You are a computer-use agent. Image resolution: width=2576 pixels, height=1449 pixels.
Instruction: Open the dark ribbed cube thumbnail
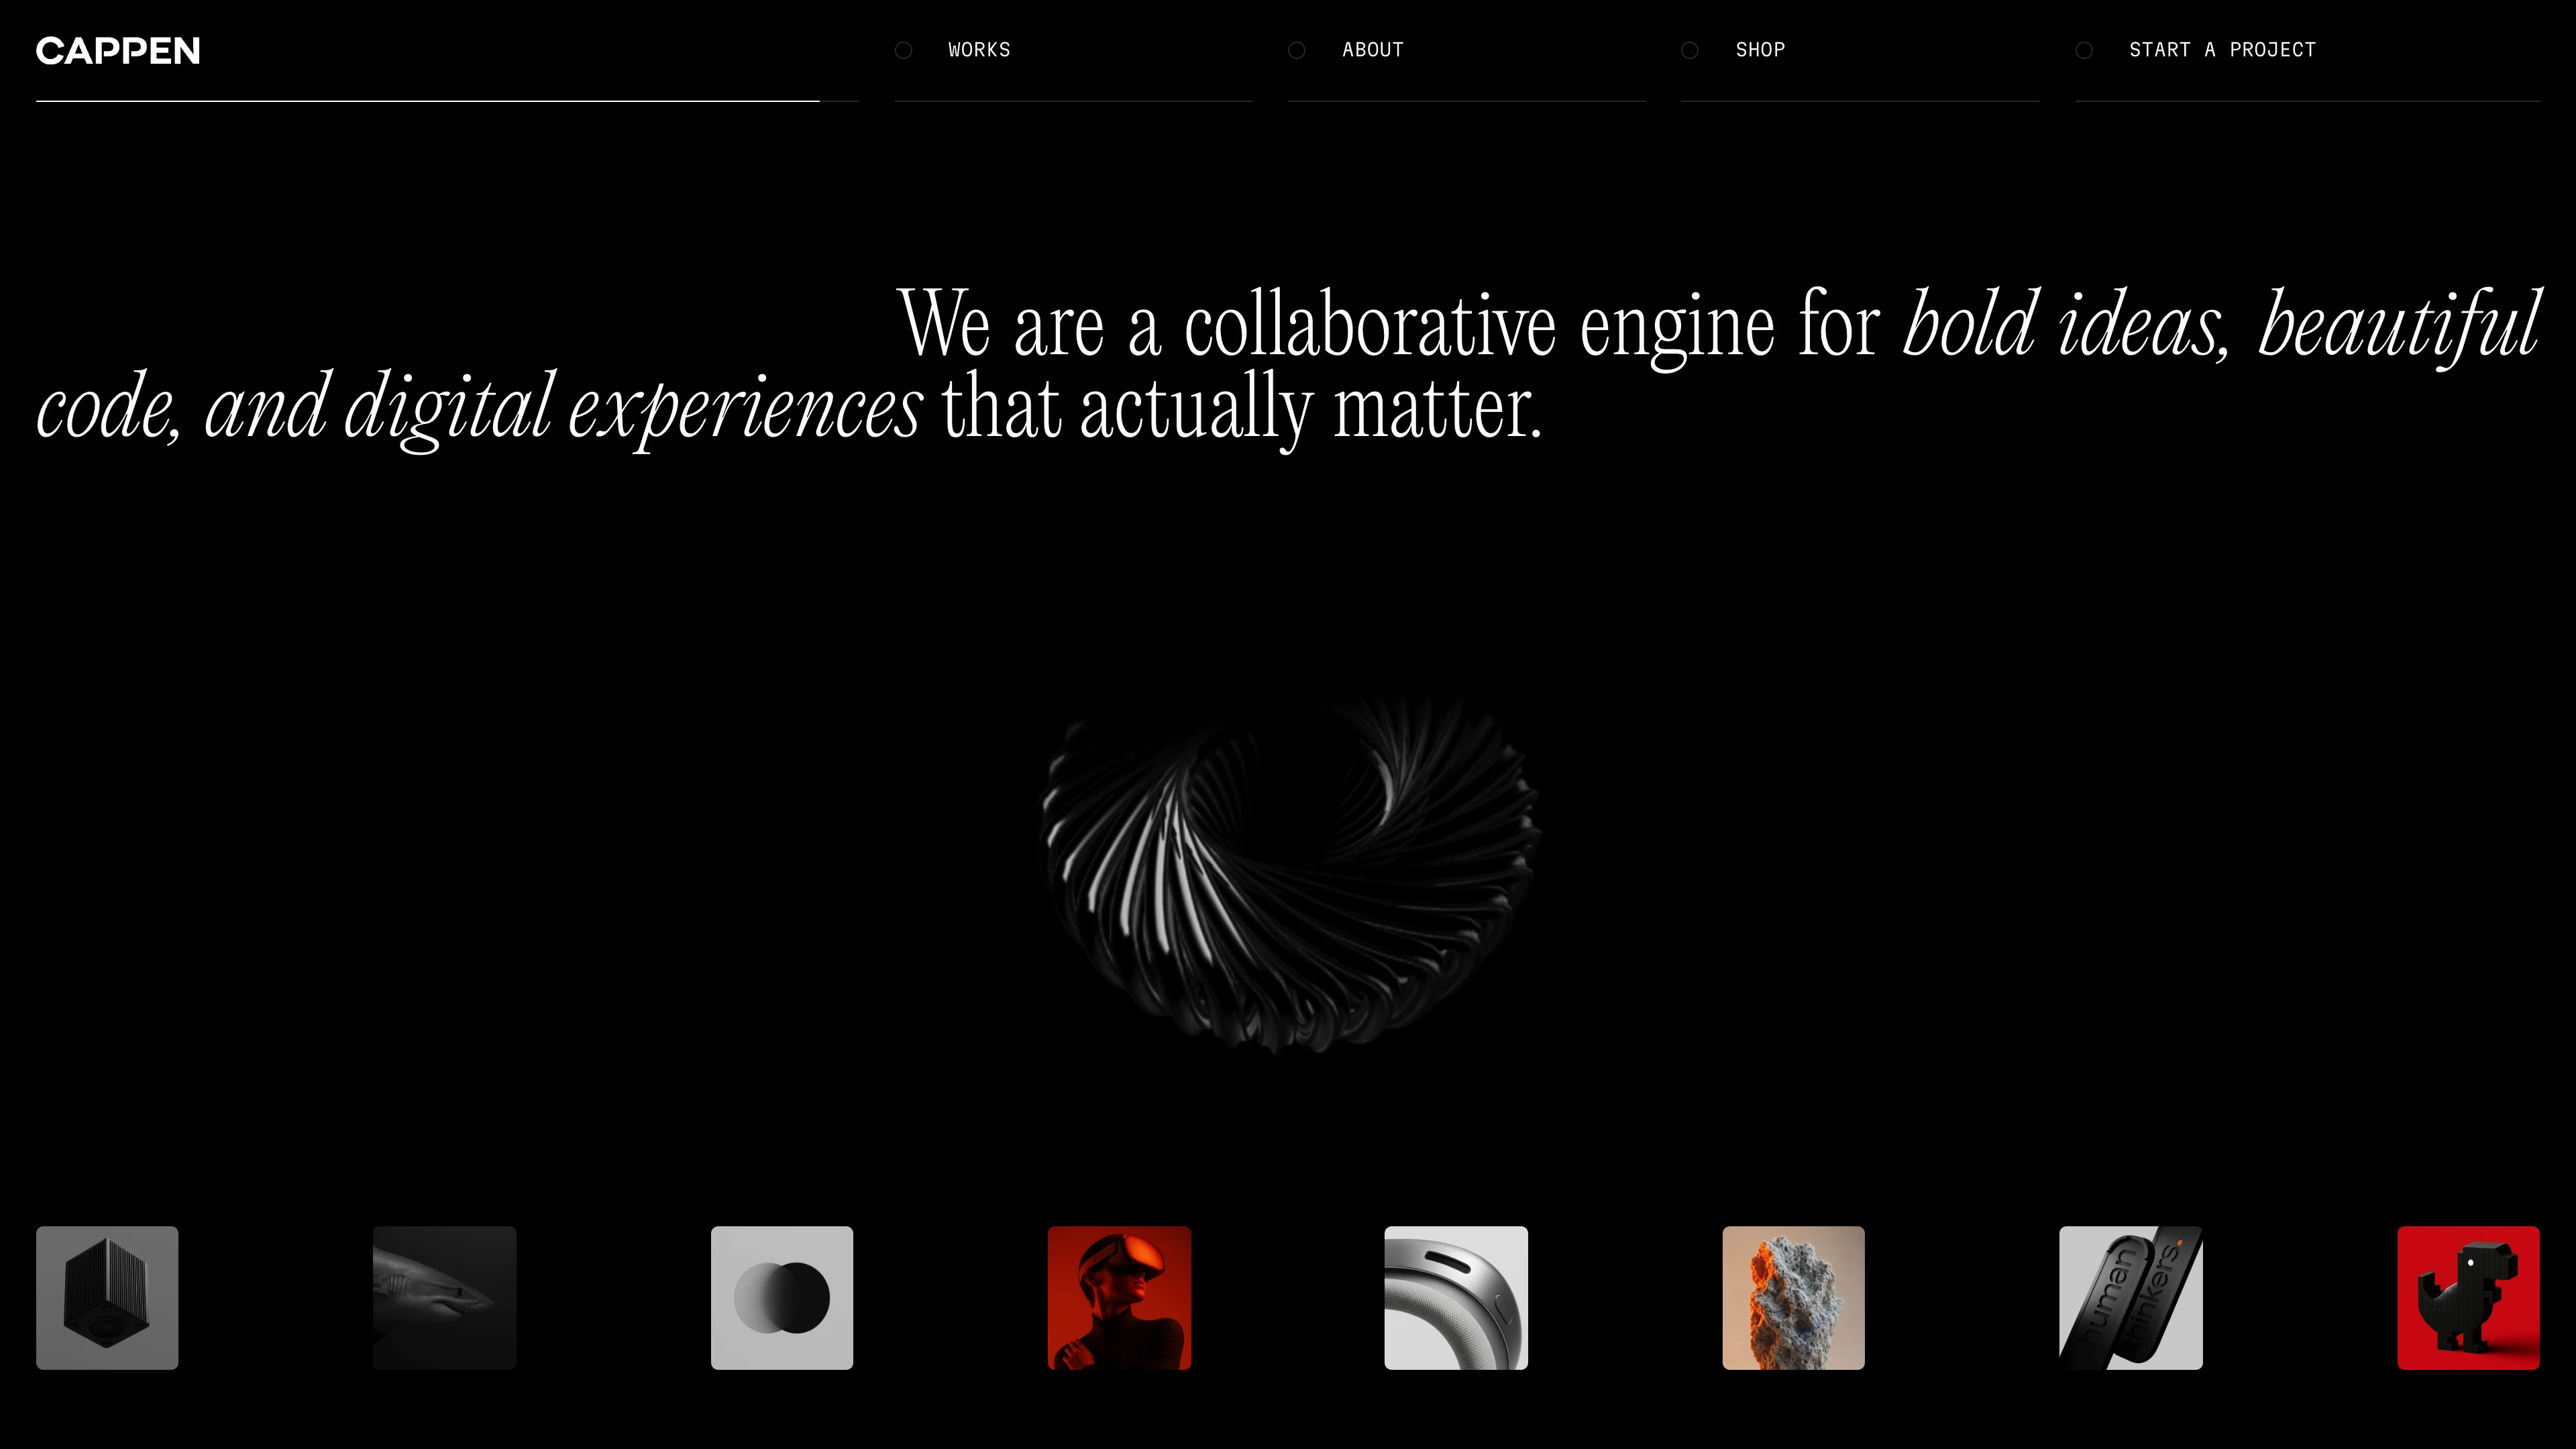click(107, 1297)
